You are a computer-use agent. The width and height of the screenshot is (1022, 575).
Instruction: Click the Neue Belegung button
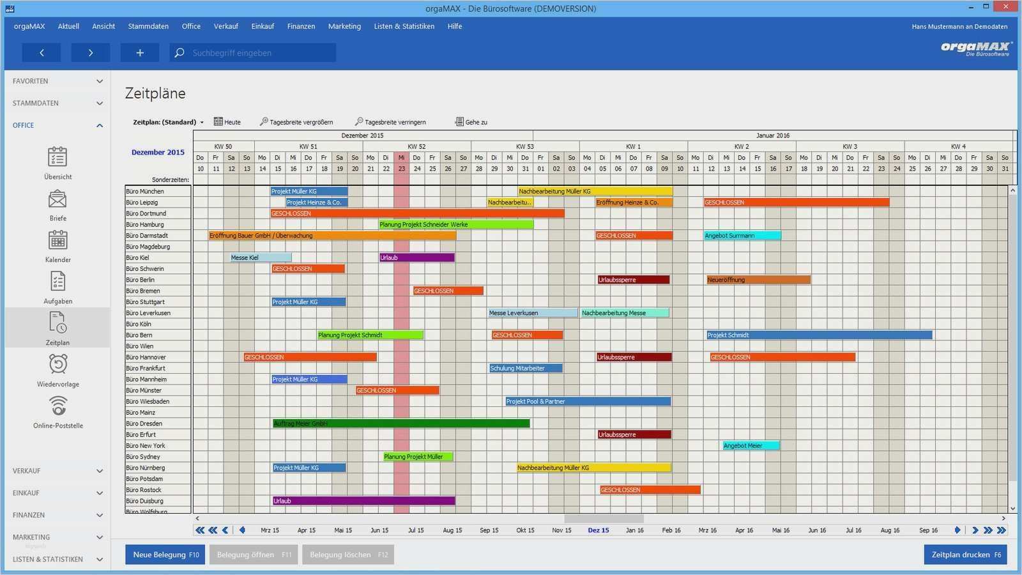click(x=165, y=555)
